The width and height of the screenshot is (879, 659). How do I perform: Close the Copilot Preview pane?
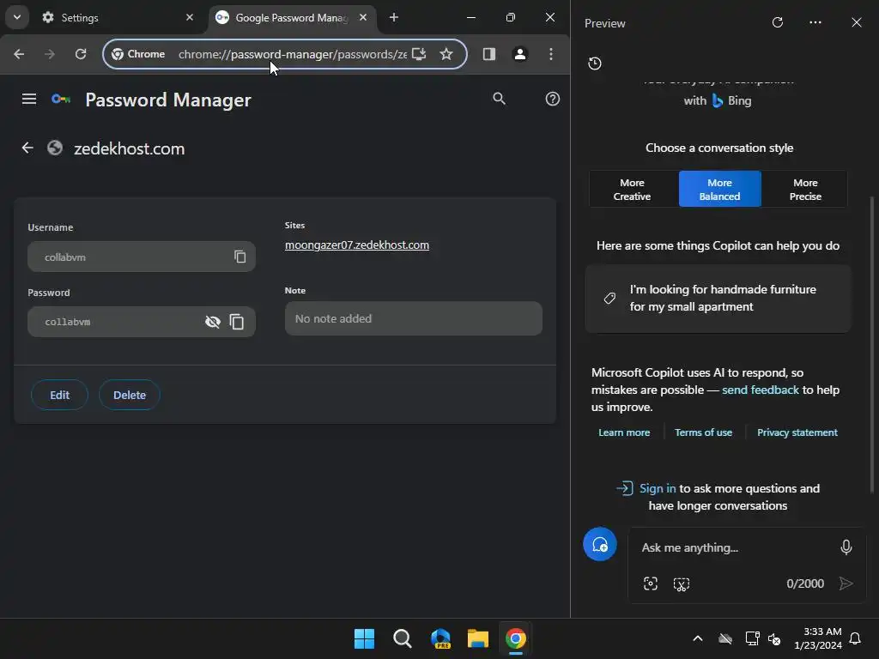click(857, 22)
